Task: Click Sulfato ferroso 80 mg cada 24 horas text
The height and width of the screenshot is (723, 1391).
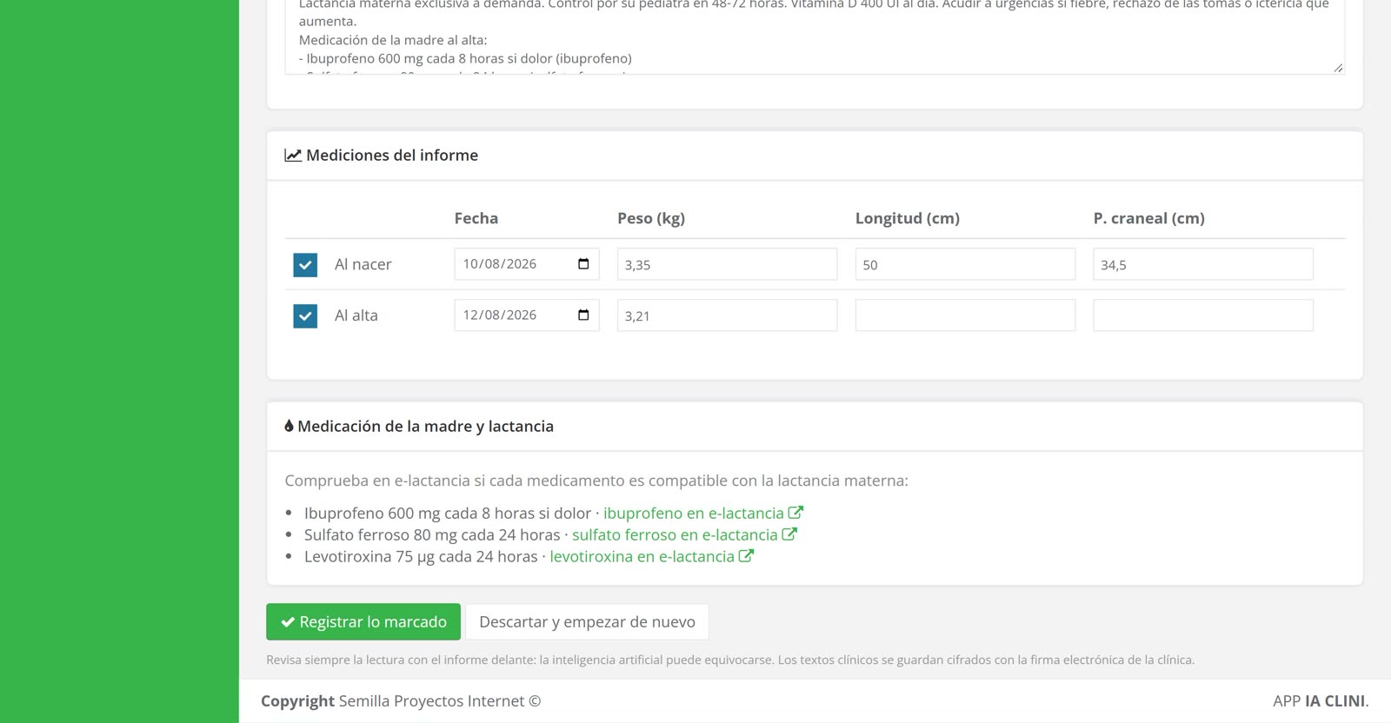Action: click(432, 535)
